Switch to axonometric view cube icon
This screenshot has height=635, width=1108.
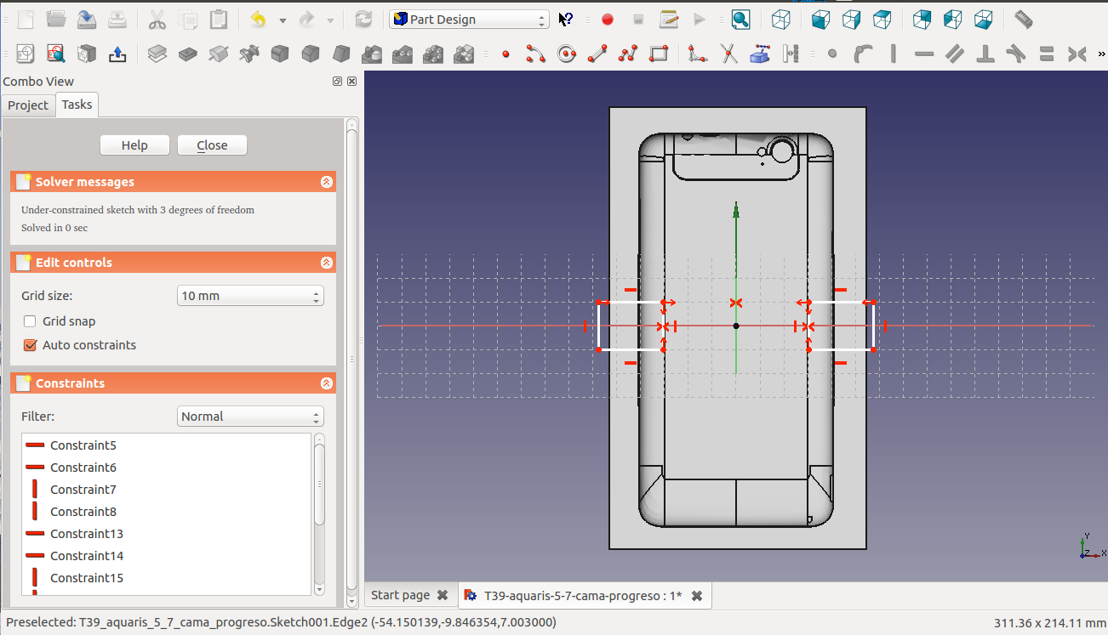(x=780, y=20)
